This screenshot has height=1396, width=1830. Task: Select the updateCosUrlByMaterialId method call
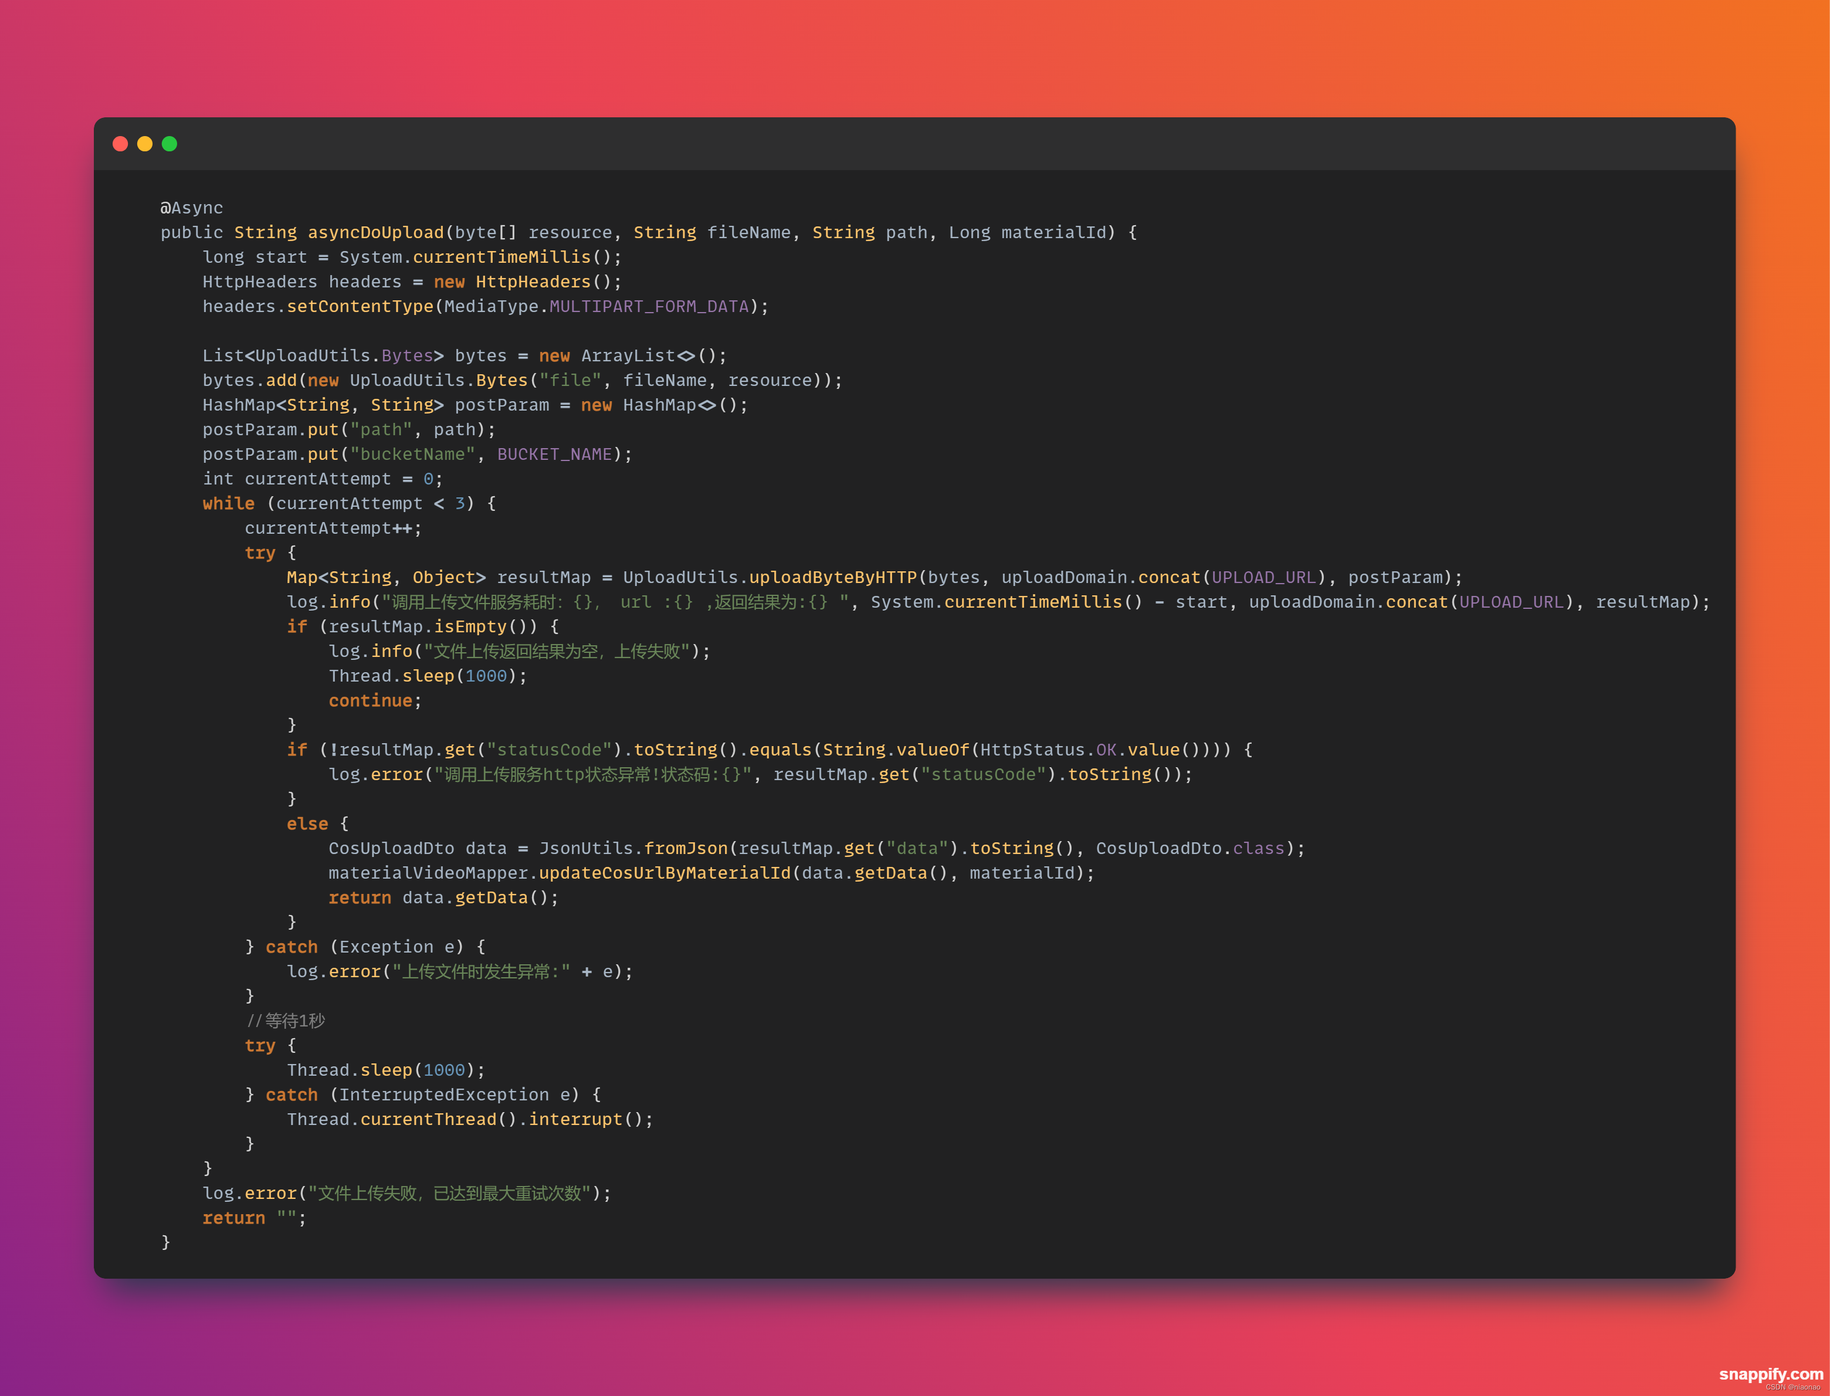pyautogui.click(x=665, y=873)
